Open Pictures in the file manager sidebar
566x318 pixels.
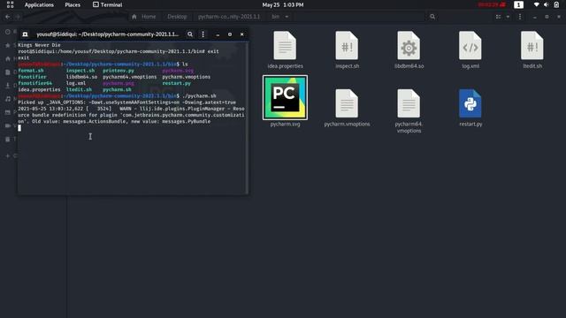coord(8,112)
